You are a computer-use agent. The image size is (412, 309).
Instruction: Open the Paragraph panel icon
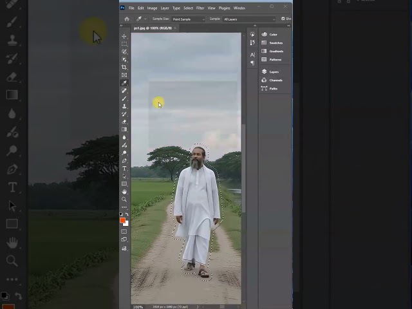[x=252, y=63]
